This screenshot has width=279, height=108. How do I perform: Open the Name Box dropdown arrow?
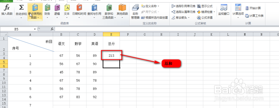click(35, 29)
